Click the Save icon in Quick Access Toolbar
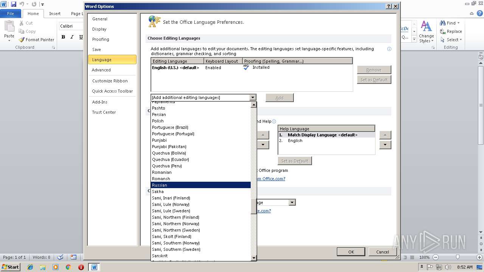This screenshot has height=272, width=484. tap(14, 4)
